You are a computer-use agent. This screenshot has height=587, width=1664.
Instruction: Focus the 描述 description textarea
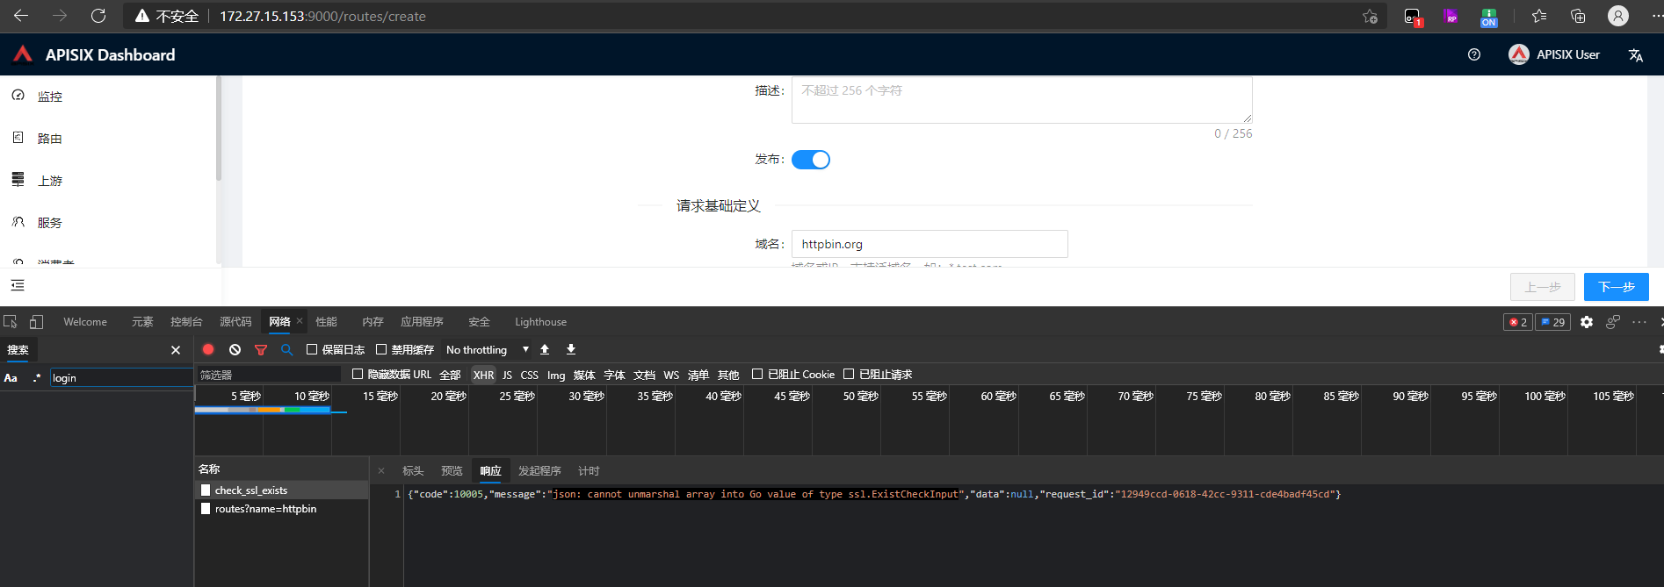coord(1022,100)
